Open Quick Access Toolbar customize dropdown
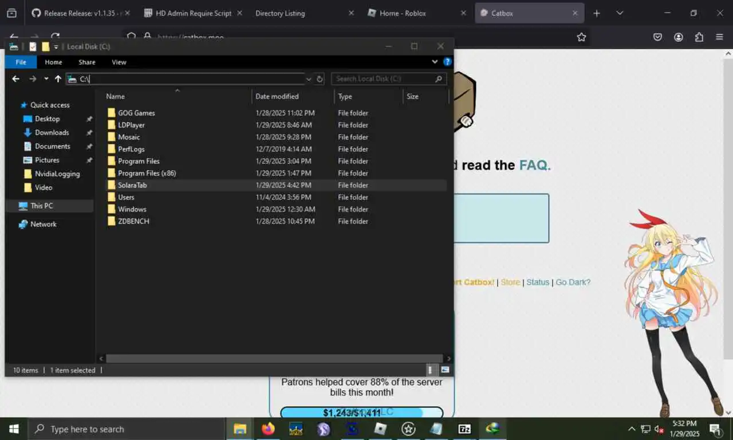 [56, 46]
